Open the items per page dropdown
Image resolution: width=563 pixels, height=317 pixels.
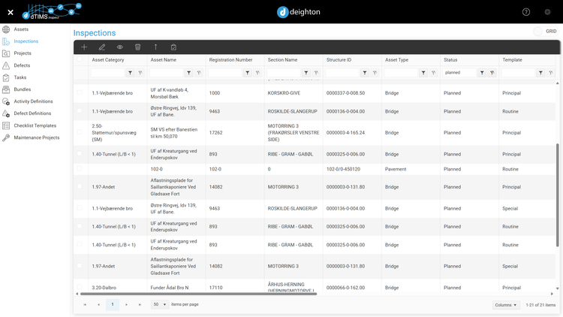(x=160, y=304)
